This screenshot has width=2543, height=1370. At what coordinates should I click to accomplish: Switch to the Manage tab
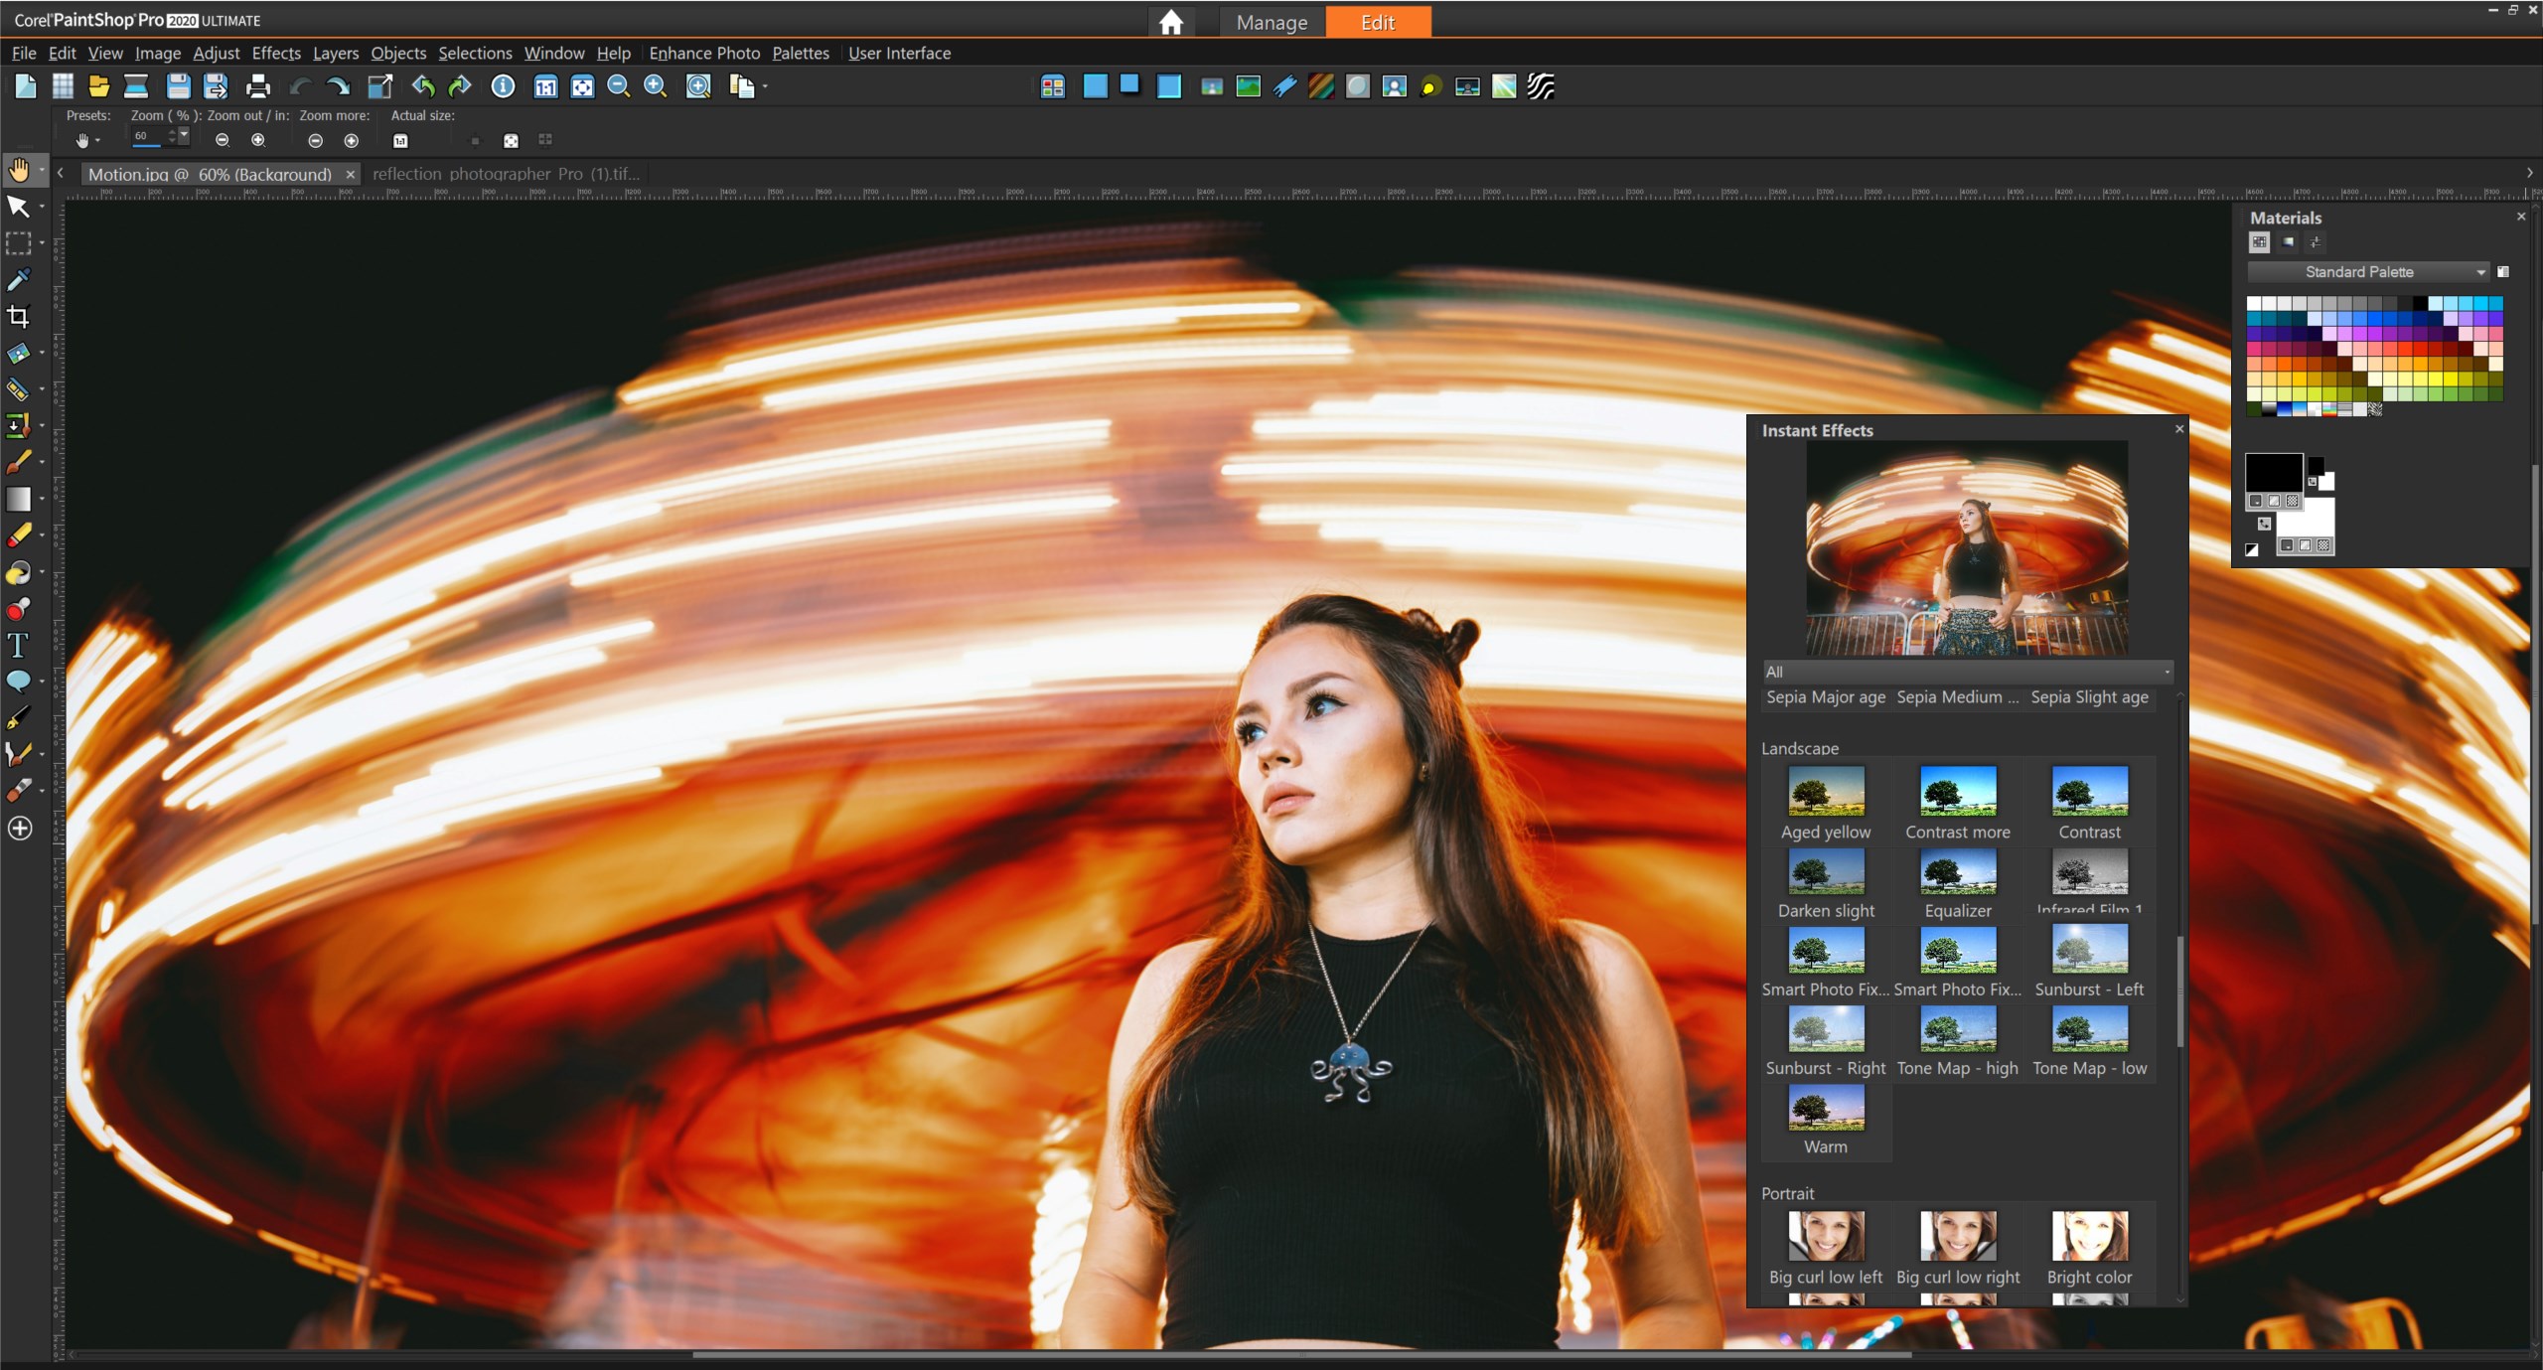pos(1271,22)
